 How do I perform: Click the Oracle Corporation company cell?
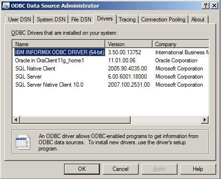point(176,60)
